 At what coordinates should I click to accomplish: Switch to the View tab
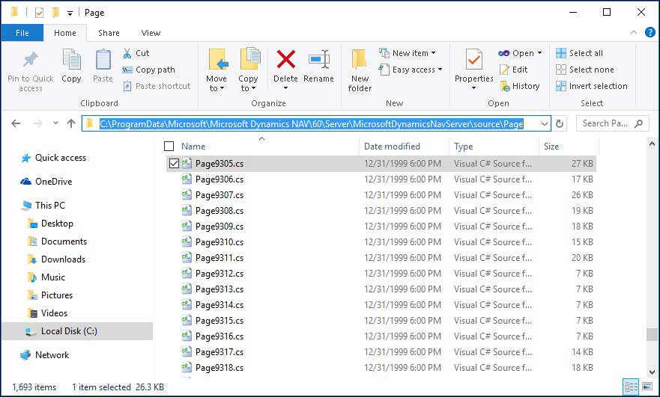(x=151, y=33)
